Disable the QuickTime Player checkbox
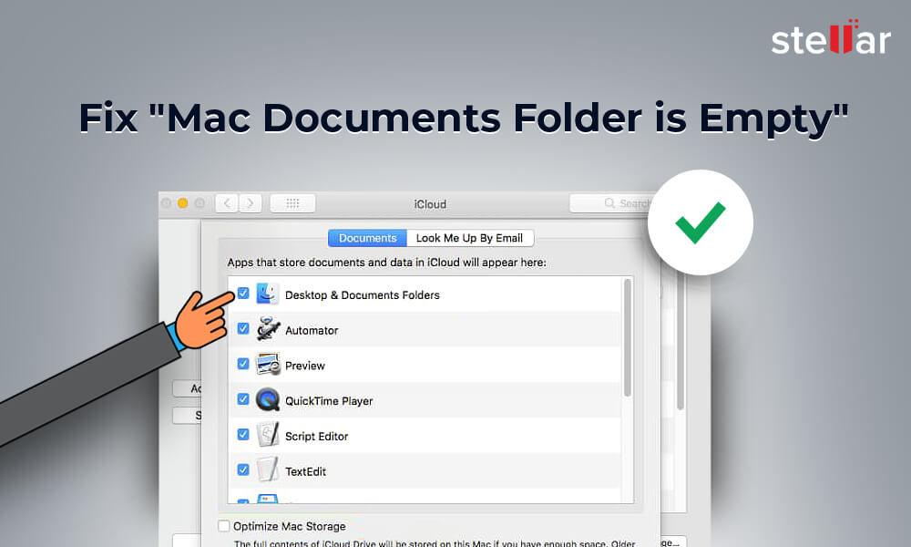The height and width of the screenshot is (547, 911). tap(243, 399)
